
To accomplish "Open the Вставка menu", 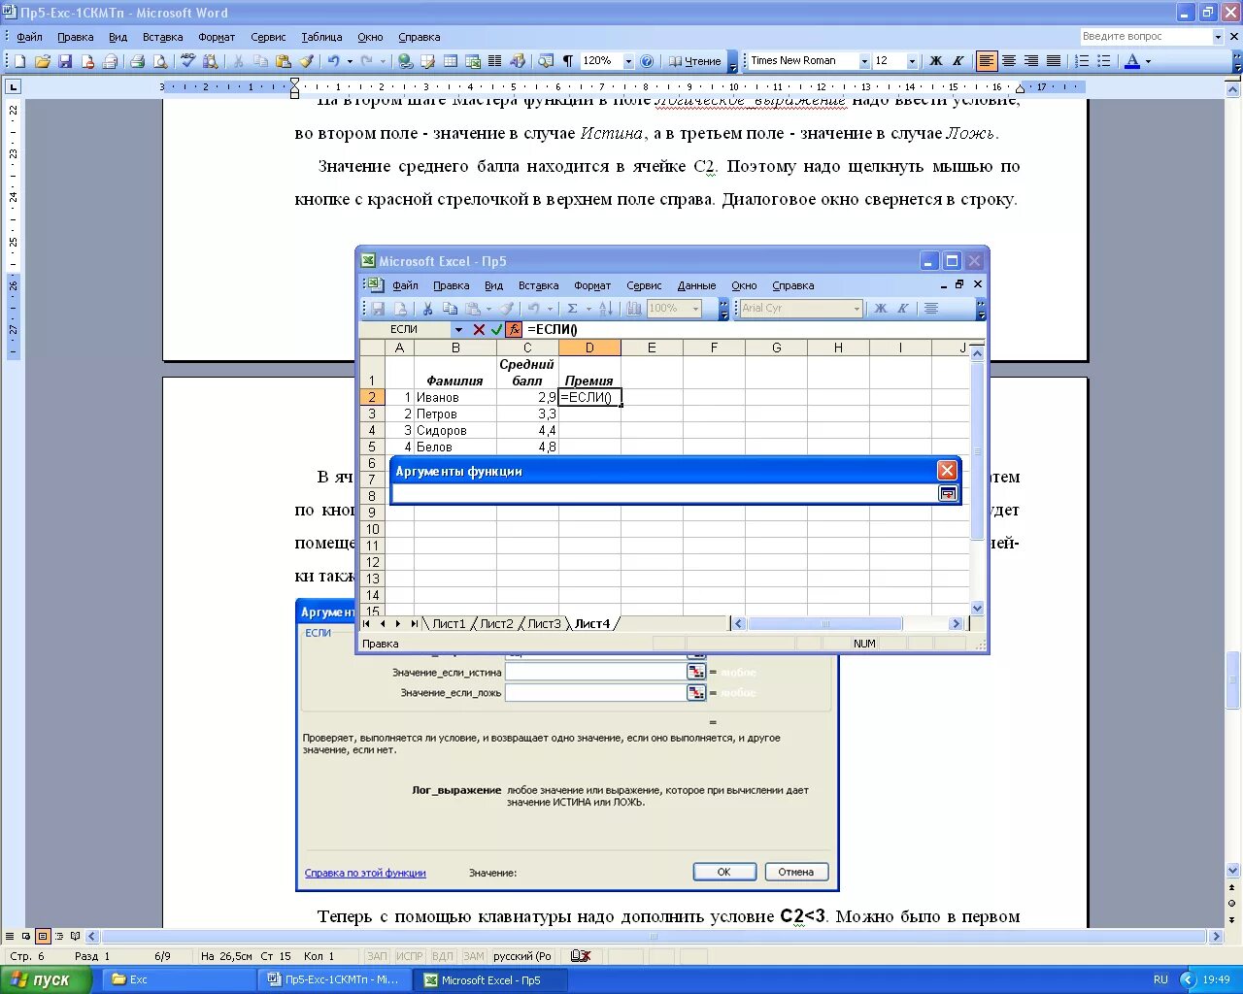I will click(x=162, y=37).
